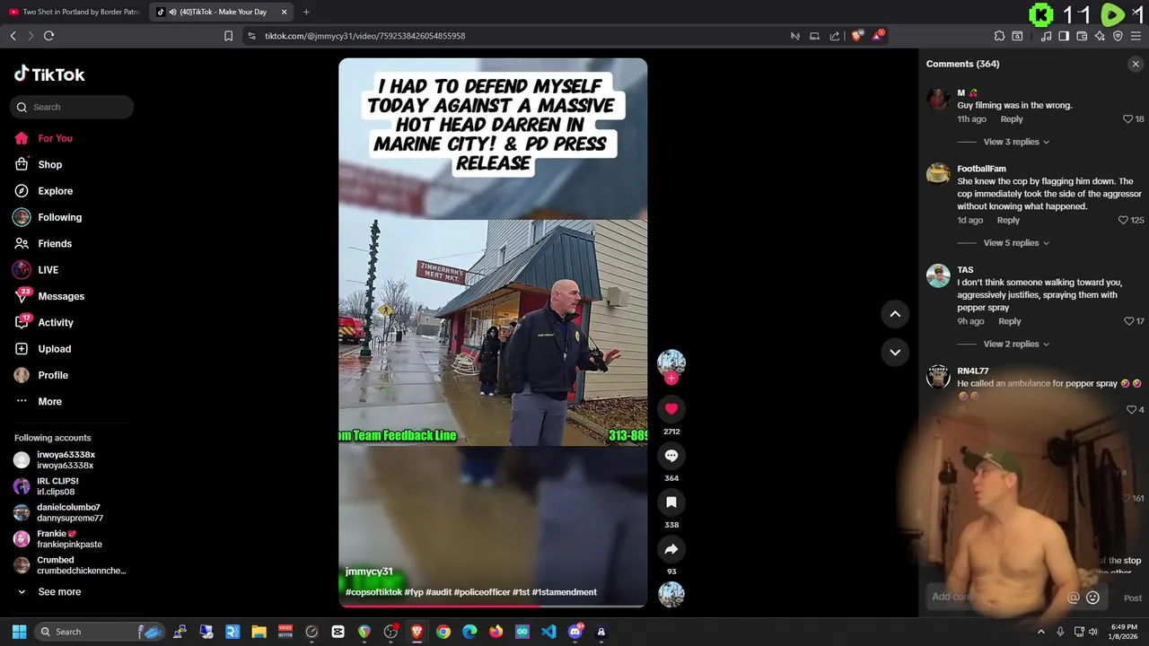Like the video with the heart icon
The height and width of the screenshot is (646, 1149).
pos(671,409)
